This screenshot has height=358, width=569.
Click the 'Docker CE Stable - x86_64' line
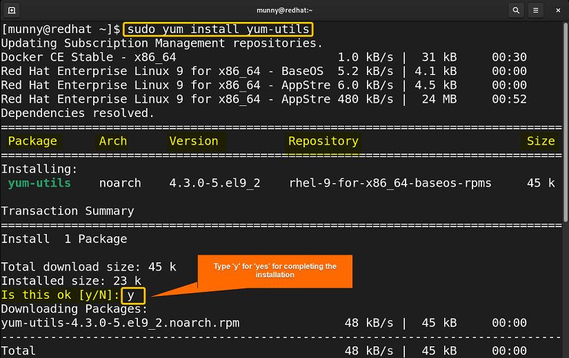click(x=88, y=57)
